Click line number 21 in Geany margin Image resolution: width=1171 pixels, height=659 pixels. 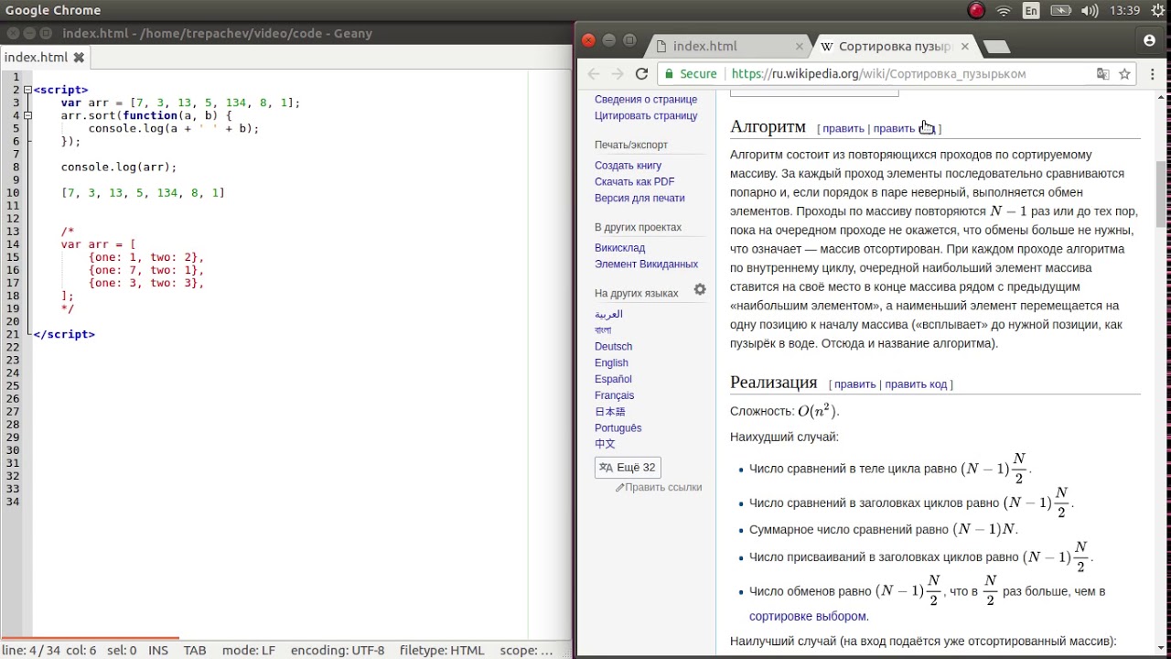click(x=13, y=334)
